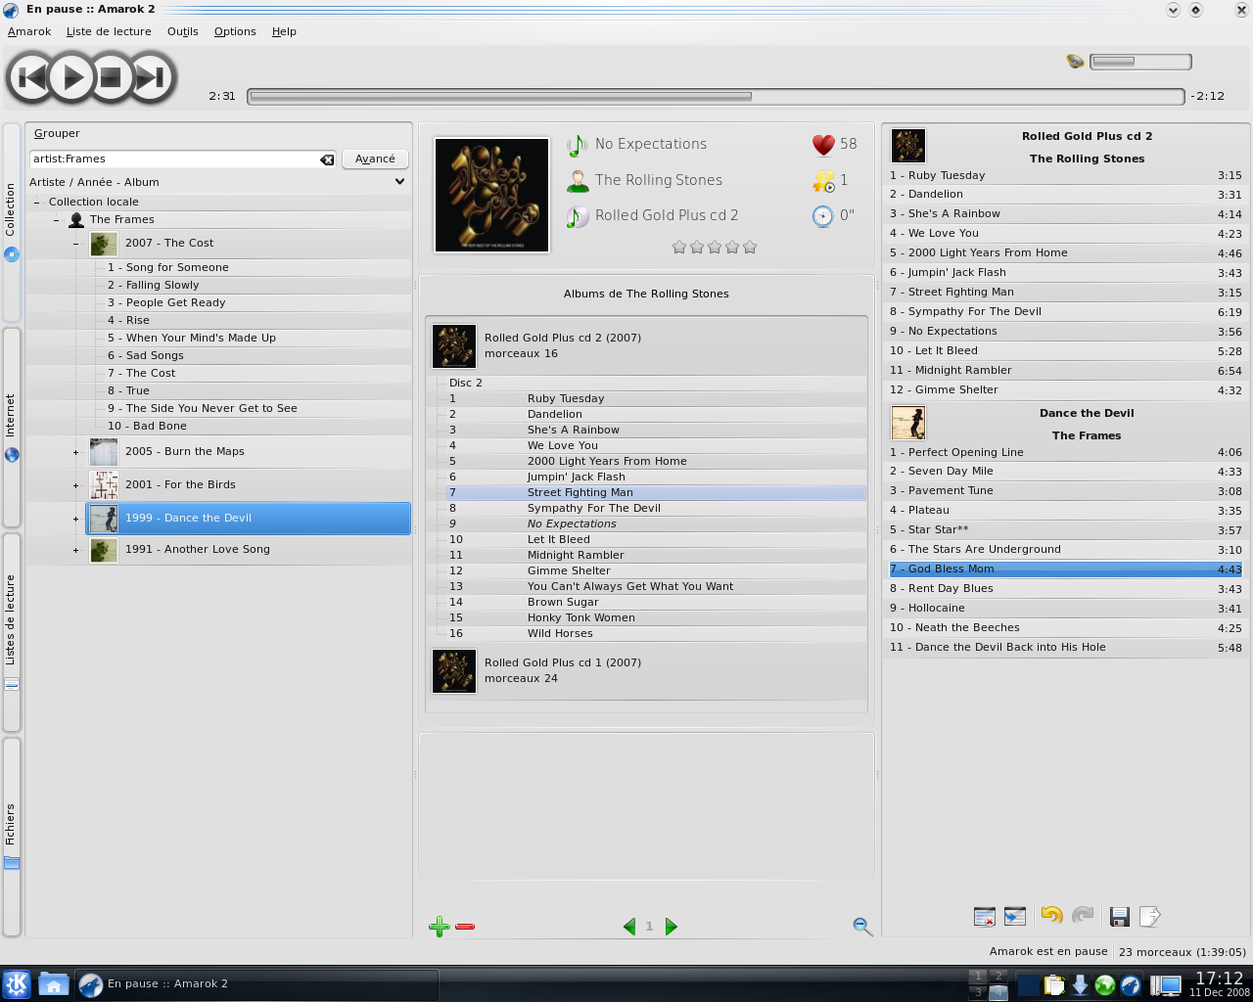The image size is (1253, 1002).
Task: Open the Options menu
Action: pos(235,31)
